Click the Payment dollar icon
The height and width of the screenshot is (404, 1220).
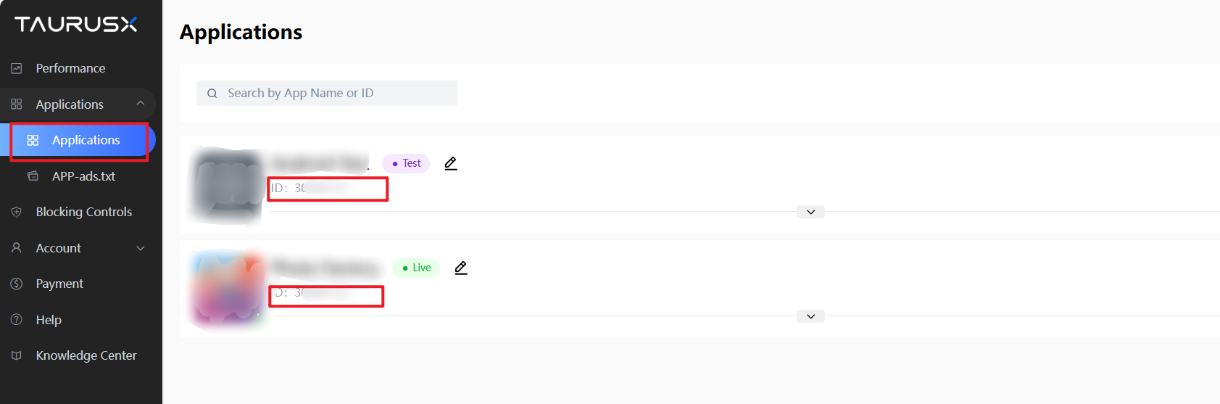coord(17,284)
